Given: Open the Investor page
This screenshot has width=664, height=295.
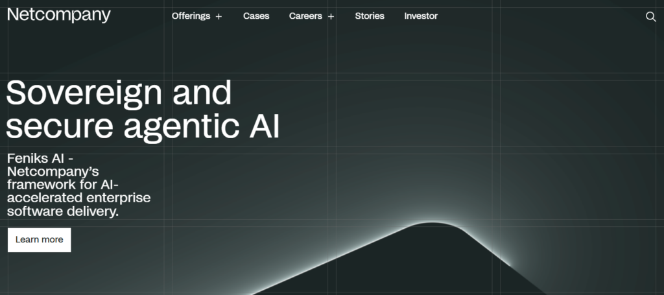Looking at the screenshot, I should (421, 16).
